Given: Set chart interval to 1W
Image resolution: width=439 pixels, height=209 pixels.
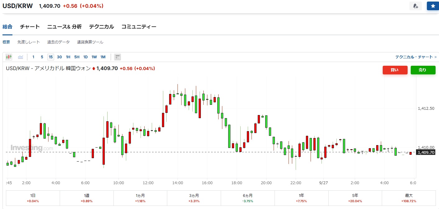Looking at the screenshot, I should (x=94, y=57).
